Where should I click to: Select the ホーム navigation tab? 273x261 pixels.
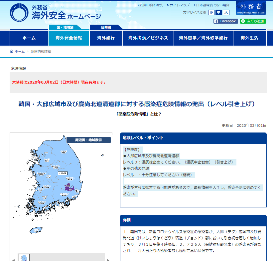click(29, 38)
